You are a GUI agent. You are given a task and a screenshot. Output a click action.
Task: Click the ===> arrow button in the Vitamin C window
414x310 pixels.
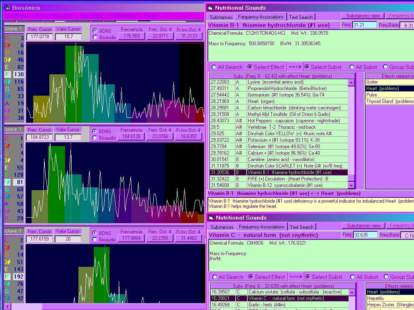point(296,277)
